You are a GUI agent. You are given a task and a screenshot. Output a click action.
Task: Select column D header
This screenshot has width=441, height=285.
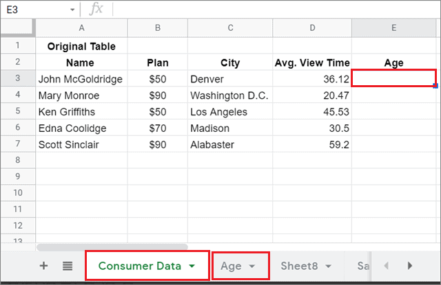312,27
